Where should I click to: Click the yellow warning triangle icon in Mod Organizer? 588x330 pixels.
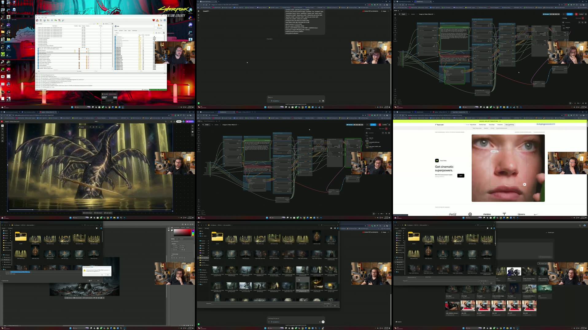(157, 20)
